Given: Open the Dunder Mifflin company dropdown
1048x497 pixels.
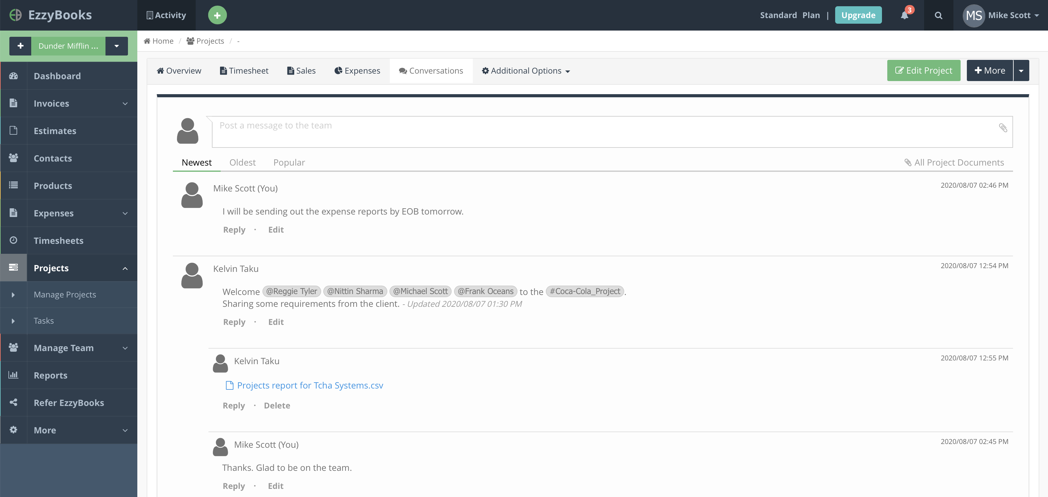Looking at the screenshot, I should coord(116,46).
